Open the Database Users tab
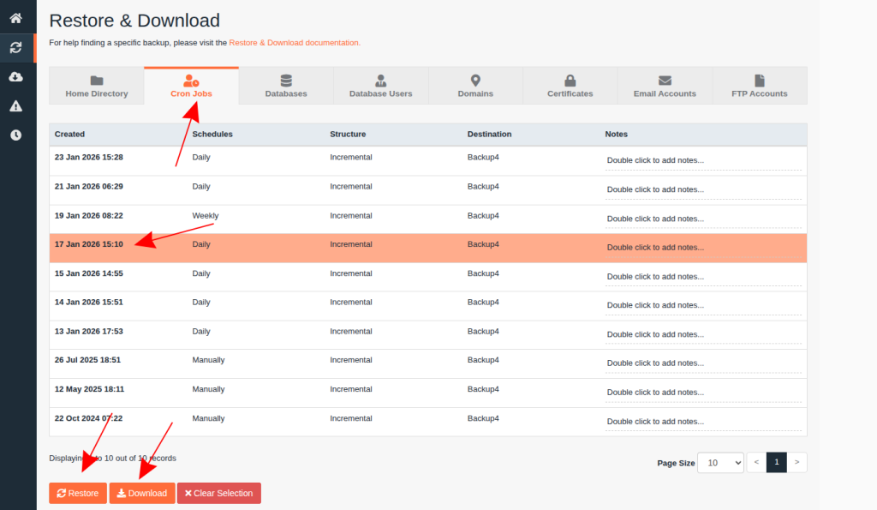Screen dimensions: 877x510 point(380,86)
